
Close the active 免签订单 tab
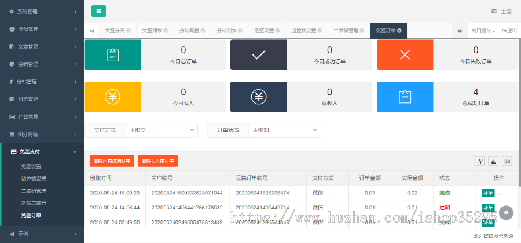[399, 31]
